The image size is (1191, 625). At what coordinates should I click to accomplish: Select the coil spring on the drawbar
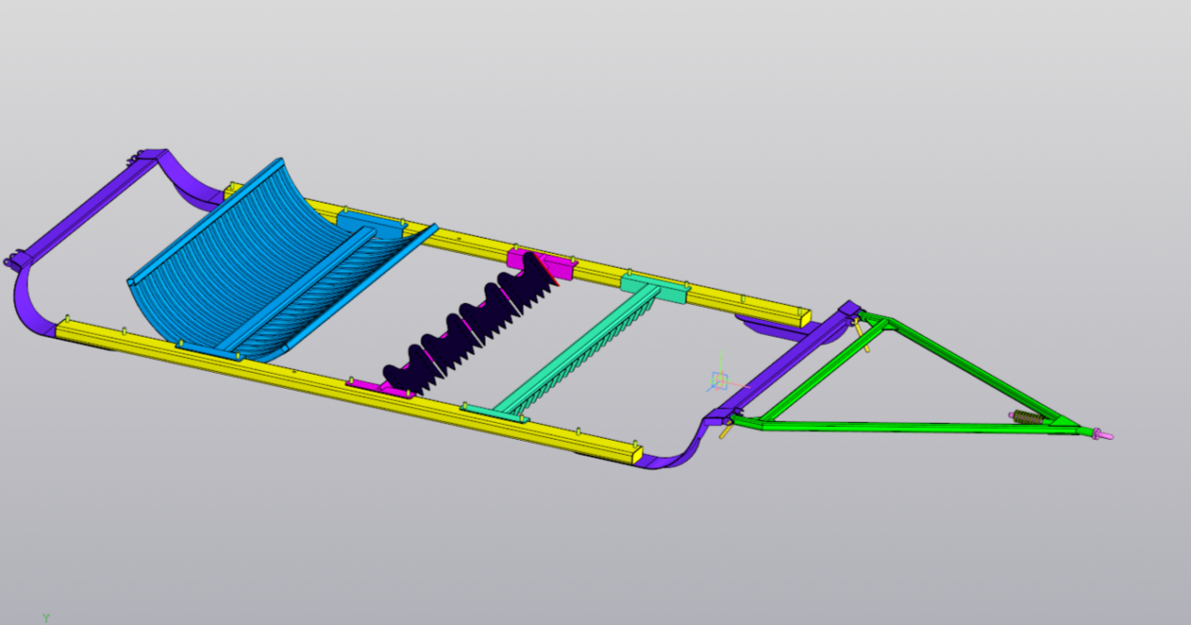click(1027, 418)
